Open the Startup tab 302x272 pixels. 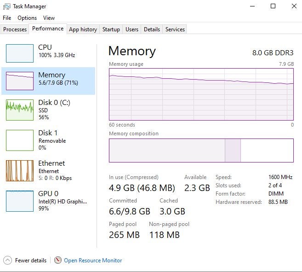pyautogui.click(x=111, y=29)
